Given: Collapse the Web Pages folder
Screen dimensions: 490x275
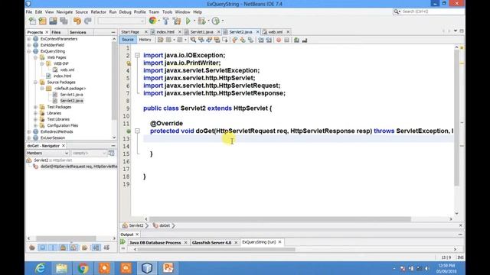Looking at the screenshot, I should coord(36,57).
